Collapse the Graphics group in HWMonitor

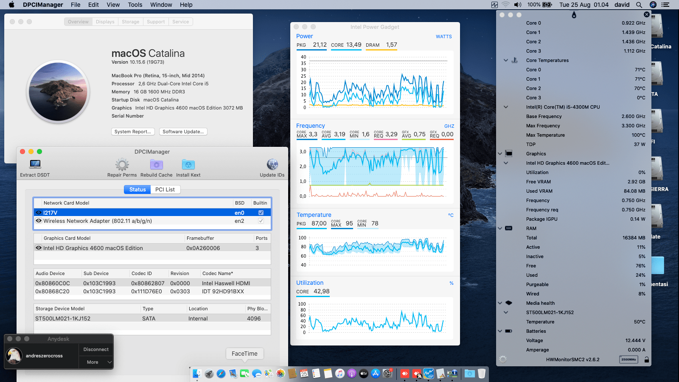tap(500, 154)
